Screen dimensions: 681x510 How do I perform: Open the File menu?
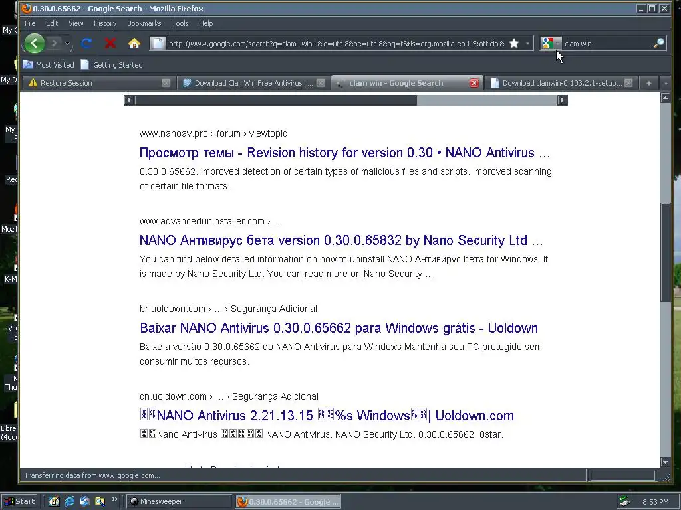[x=30, y=23]
